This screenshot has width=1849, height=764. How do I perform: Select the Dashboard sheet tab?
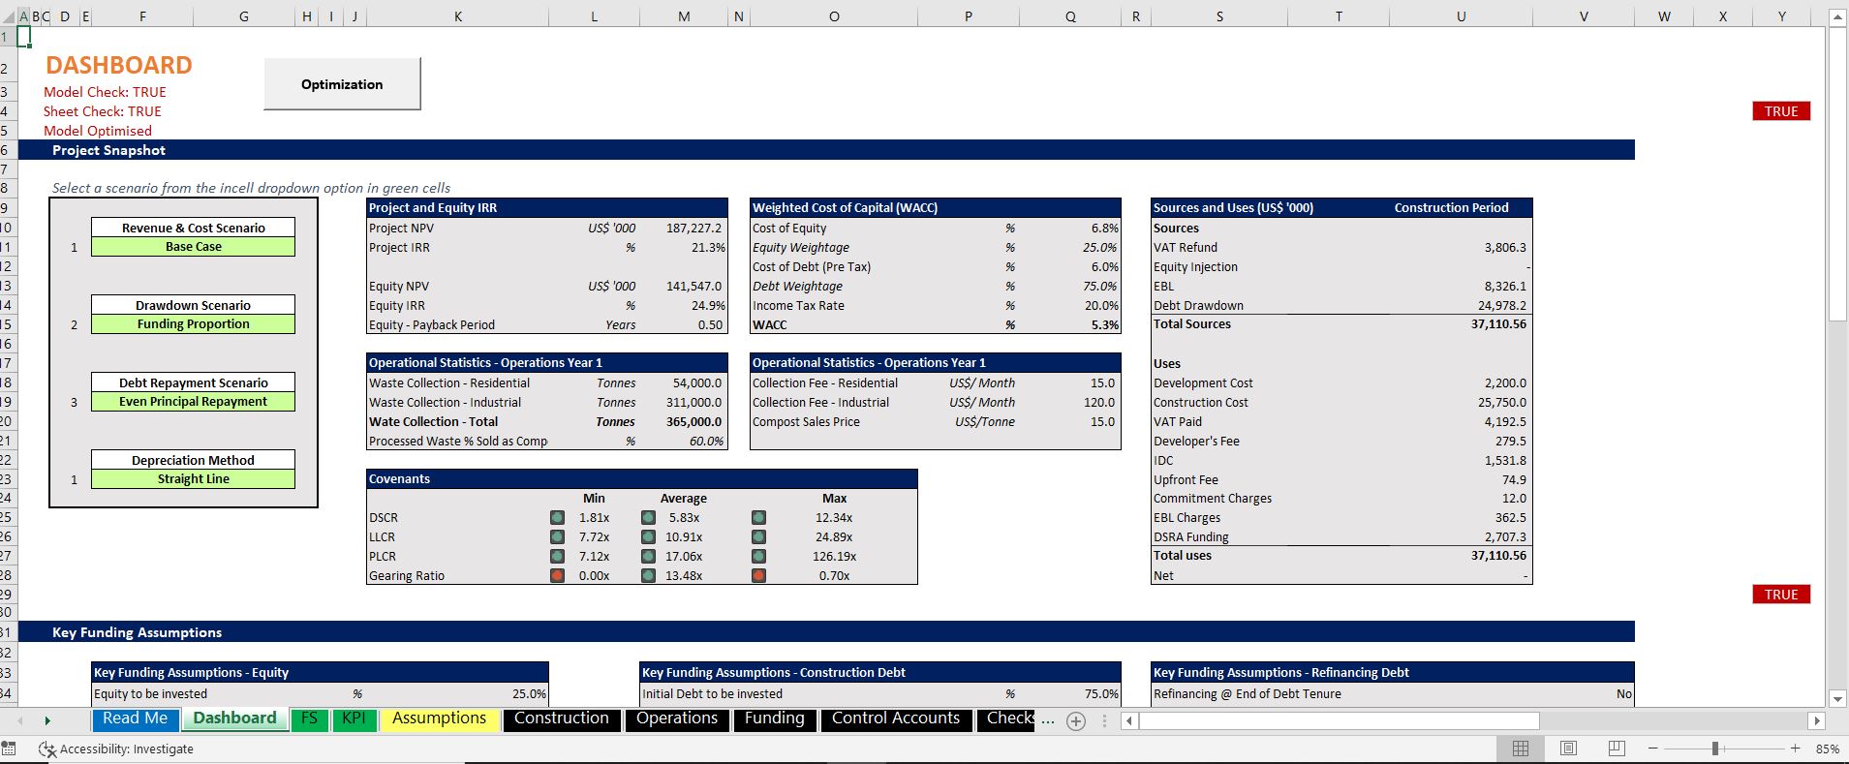234,718
